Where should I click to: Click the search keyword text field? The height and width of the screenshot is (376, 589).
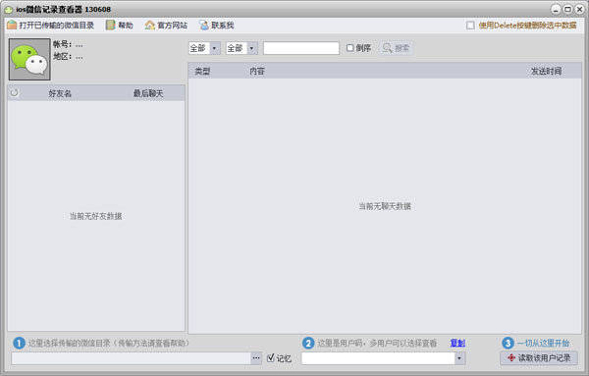point(301,48)
